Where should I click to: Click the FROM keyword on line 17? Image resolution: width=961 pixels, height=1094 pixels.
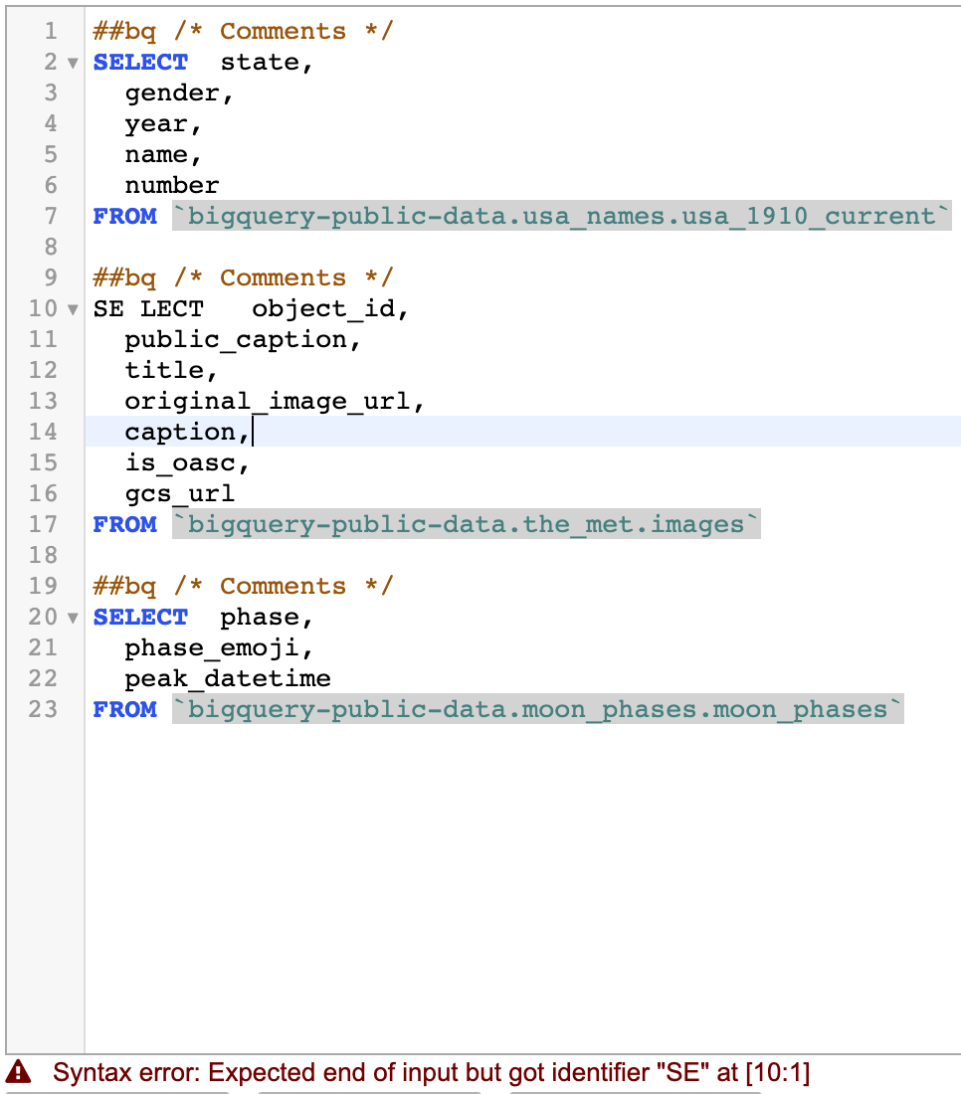click(x=125, y=524)
